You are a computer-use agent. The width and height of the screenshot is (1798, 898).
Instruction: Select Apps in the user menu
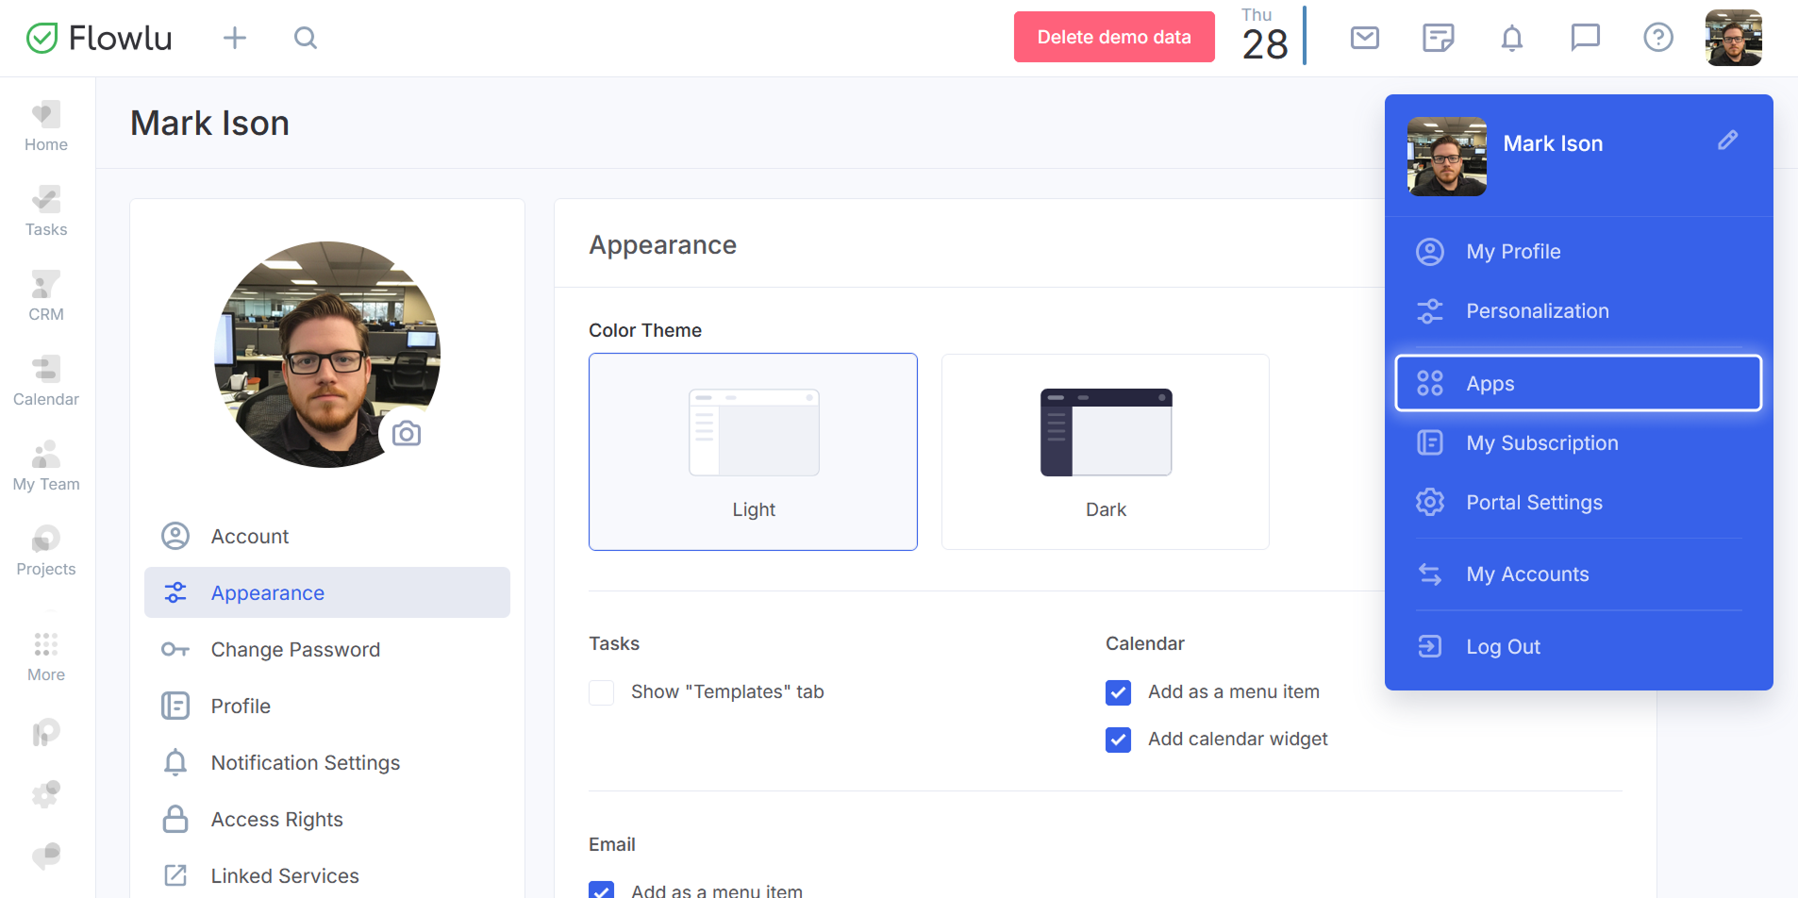pos(1577,384)
